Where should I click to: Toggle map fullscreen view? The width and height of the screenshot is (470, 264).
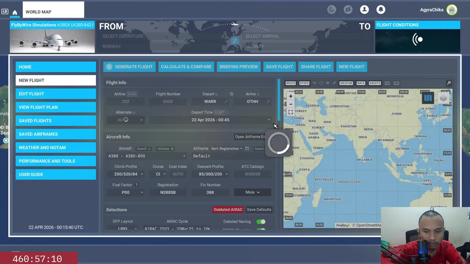click(290, 112)
